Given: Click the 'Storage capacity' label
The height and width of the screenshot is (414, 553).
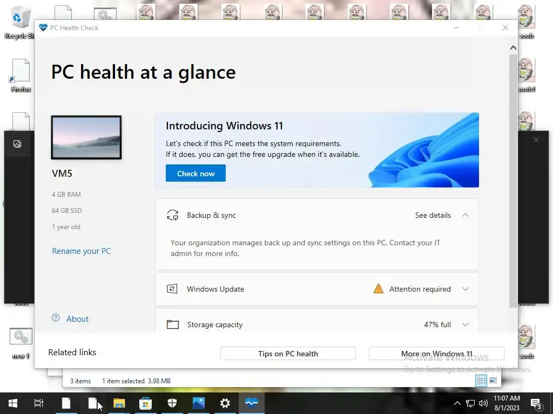Looking at the screenshot, I should [x=215, y=325].
